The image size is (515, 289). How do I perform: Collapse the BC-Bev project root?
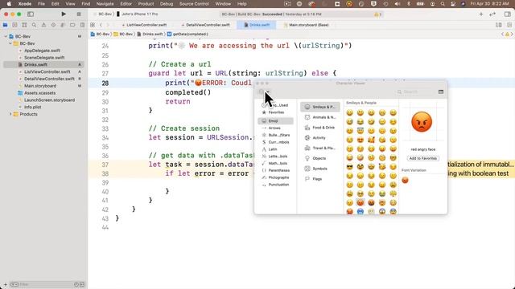[x=6, y=36]
